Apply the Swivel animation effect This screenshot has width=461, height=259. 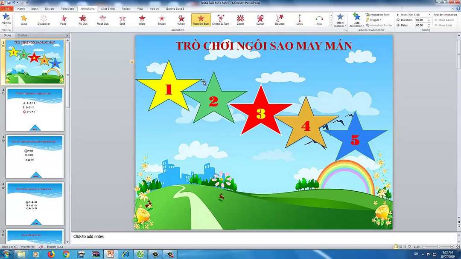point(260,20)
